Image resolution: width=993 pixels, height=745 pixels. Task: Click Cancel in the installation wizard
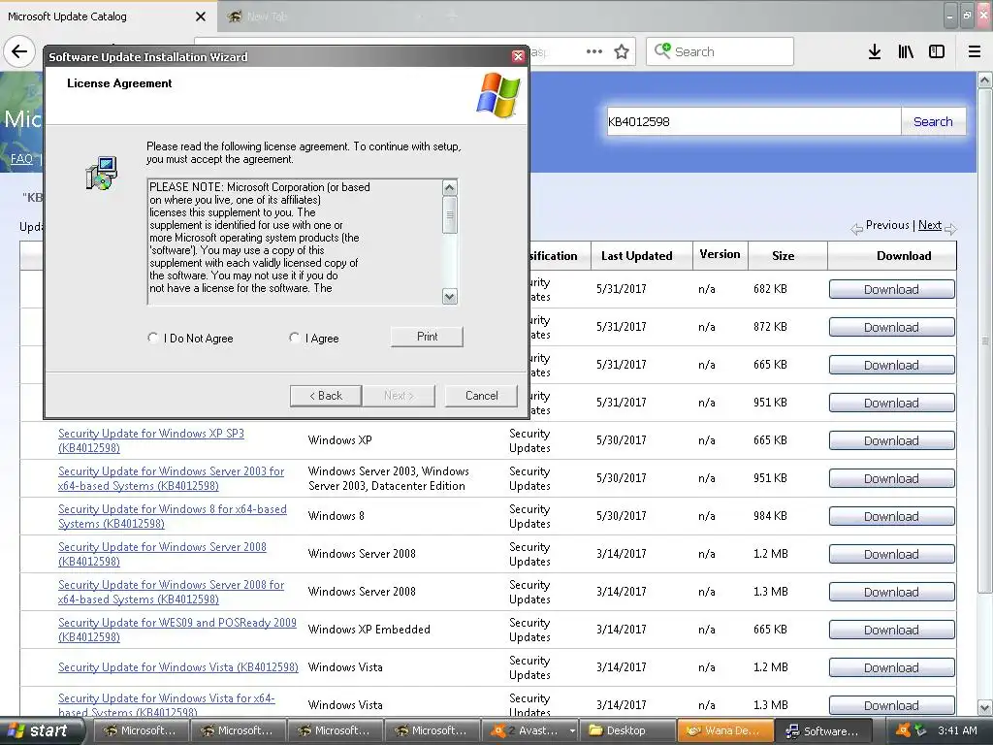(481, 396)
